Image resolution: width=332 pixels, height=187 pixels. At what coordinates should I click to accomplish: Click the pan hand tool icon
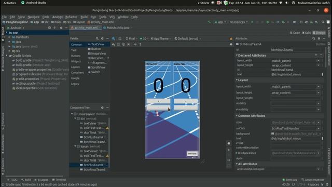point(229,143)
